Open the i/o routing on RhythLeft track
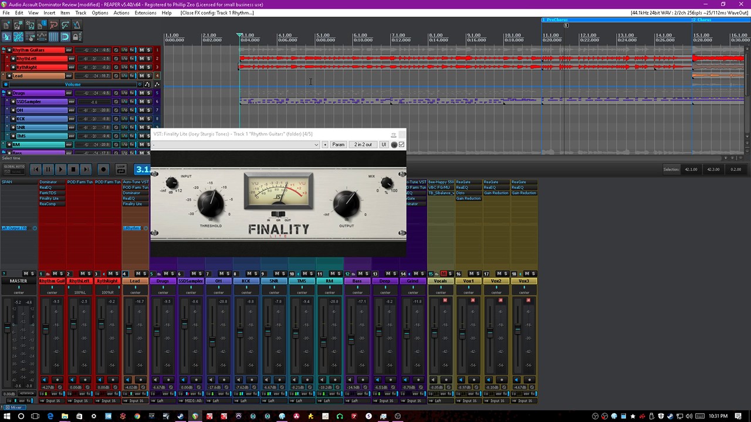Screen dimensions: 751x422 (124, 59)
